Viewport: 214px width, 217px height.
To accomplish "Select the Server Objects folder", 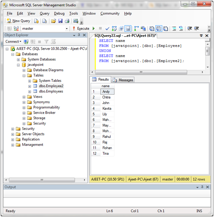I will [33, 134].
